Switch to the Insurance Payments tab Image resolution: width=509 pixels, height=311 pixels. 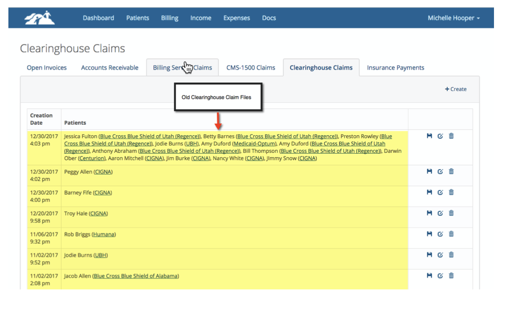click(x=395, y=67)
